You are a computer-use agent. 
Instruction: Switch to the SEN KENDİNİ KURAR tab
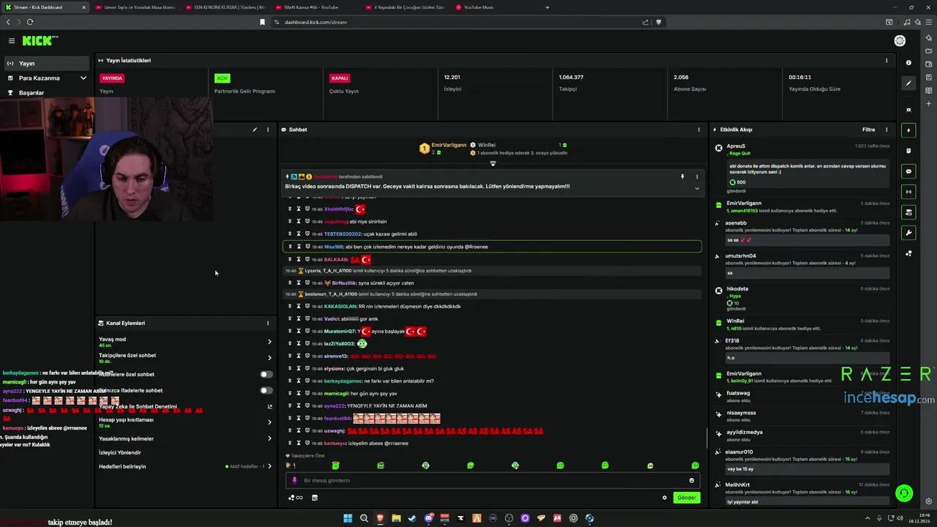[x=224, y=7]
